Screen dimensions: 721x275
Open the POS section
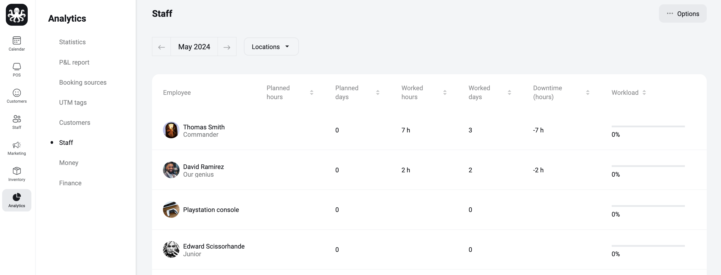tap(17, 70)
